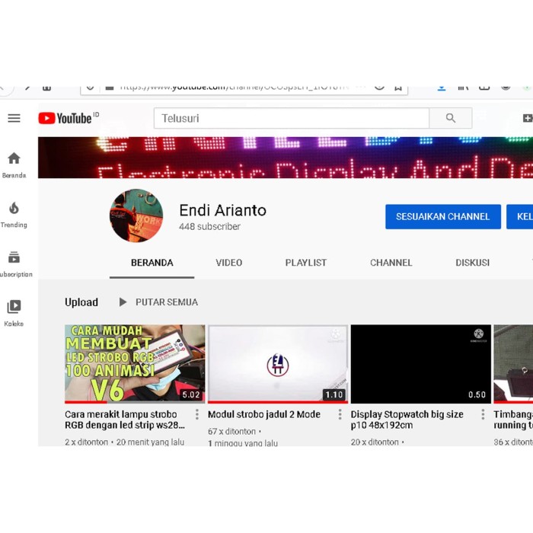Switch to the CHANNEL tab
The height and width of the screenshot is (533, 533).
pyautogui.click(x=391, y=263)
